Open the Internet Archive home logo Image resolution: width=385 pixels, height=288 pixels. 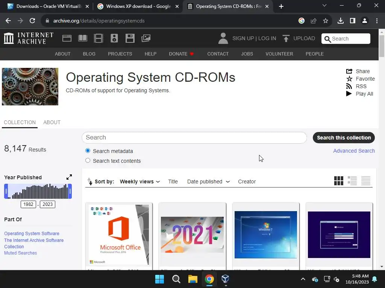tap(29, 38)
